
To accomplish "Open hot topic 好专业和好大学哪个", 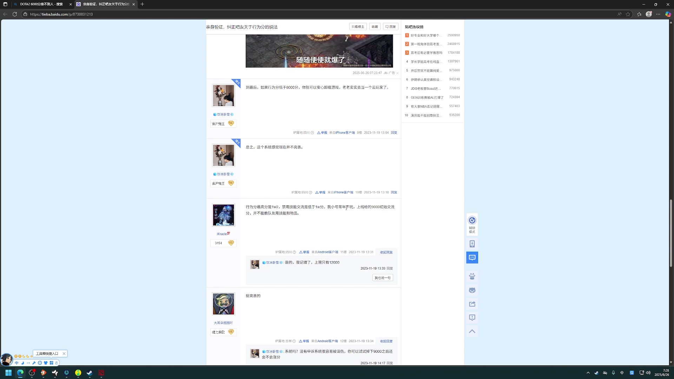I will tap(426, 35).
